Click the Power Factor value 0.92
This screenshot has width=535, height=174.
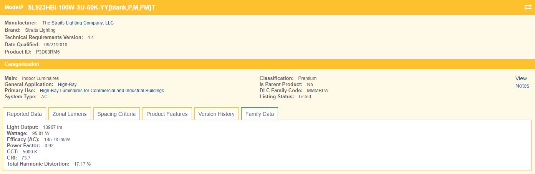click(x=49, y=145)
